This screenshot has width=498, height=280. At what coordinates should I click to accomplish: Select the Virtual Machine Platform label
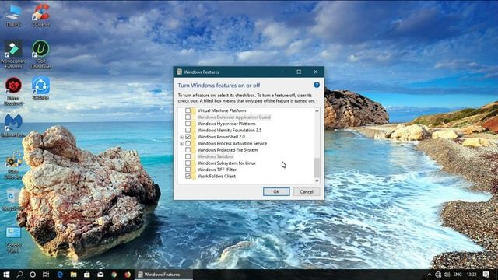[222, 110]
